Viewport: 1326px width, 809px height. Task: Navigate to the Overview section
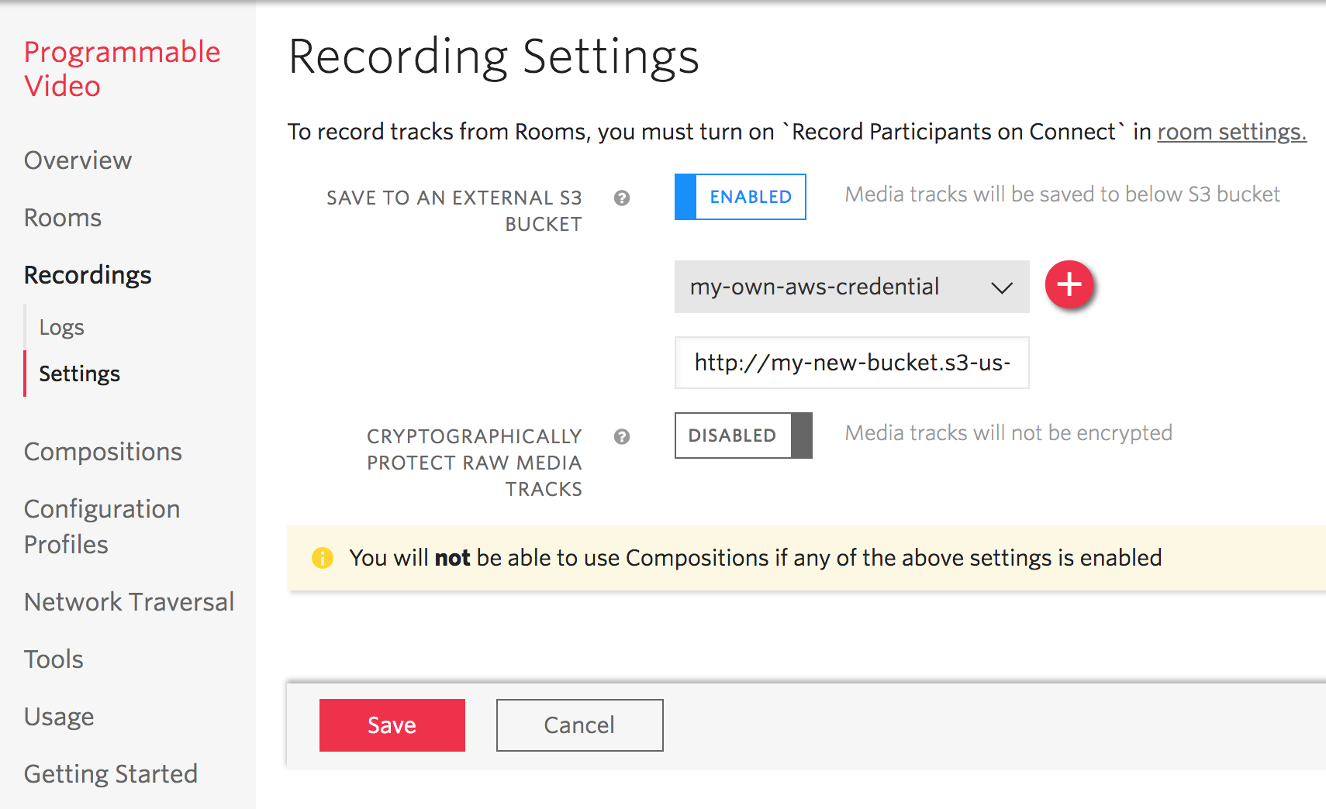pyautogui.click(x=78, y=160)
